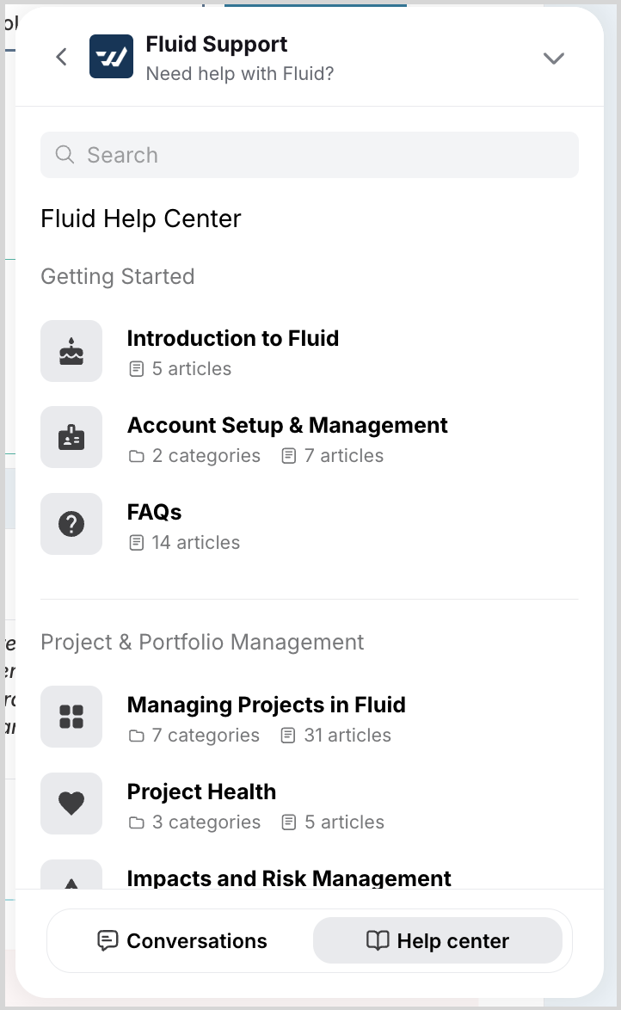This screenshot has width=621, height=1010.
Task: Click the Fluid logo icon
Action: click(111, 57)
